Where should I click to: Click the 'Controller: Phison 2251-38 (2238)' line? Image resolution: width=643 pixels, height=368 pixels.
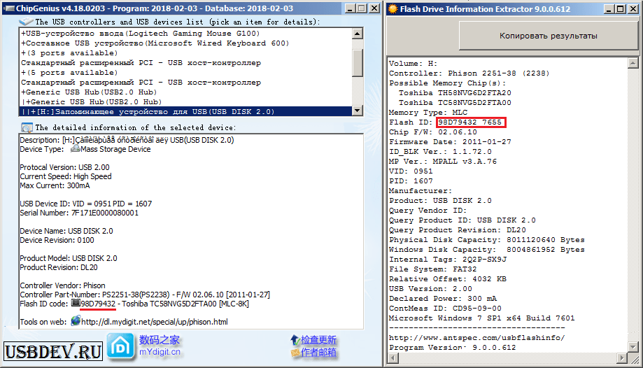469,73
